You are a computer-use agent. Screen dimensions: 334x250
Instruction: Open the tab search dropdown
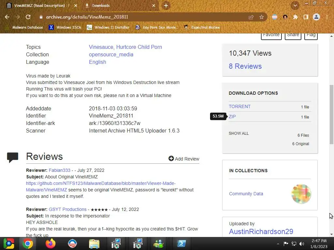coord(295,6)
